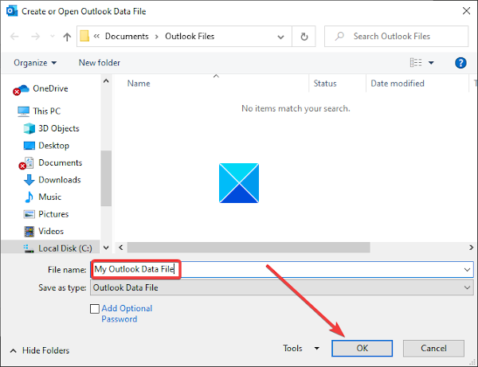Image resolution: width=478 pixels, height=367 pixels.
Task: Open the Pictures folder
Action: pos(53,214)
